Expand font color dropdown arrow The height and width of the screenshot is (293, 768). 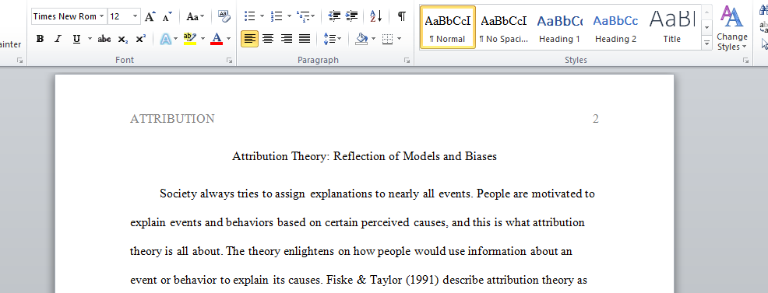point(228,39)
